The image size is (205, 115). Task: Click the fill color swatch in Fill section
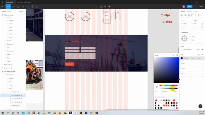pos(182,58)
